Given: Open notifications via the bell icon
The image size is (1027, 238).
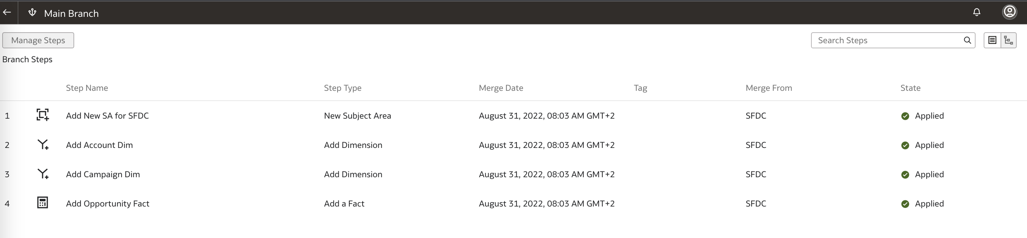Looking at the screenshot, I should 976,12.
